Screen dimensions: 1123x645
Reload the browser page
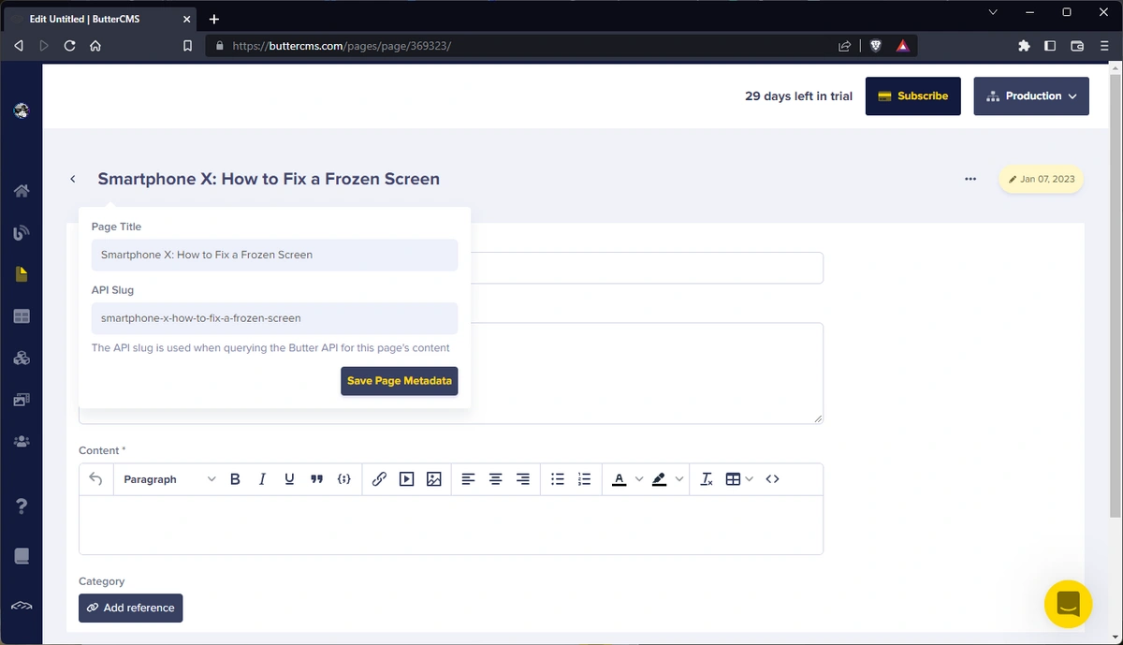[x=69, y=45]
